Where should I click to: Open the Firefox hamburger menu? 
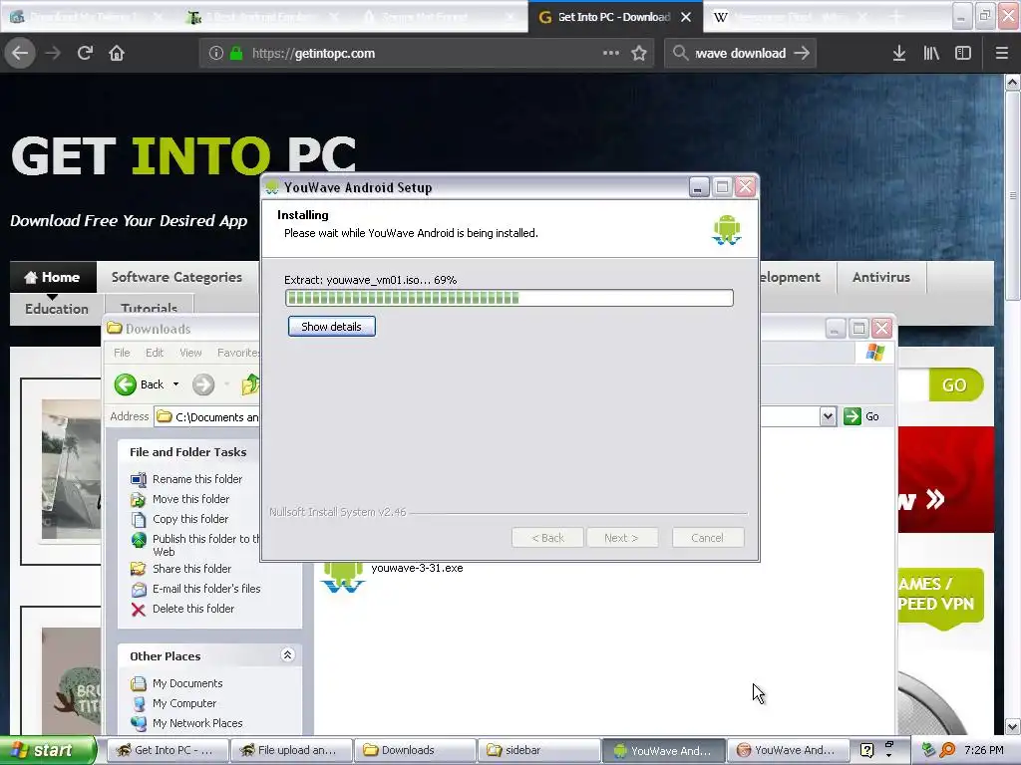pyautogui.click(x=1001, y=54)
